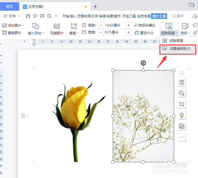Screen dimensions: 198x178
Task: Click the zoom picture magnifier icon
Action: [182, 93]
